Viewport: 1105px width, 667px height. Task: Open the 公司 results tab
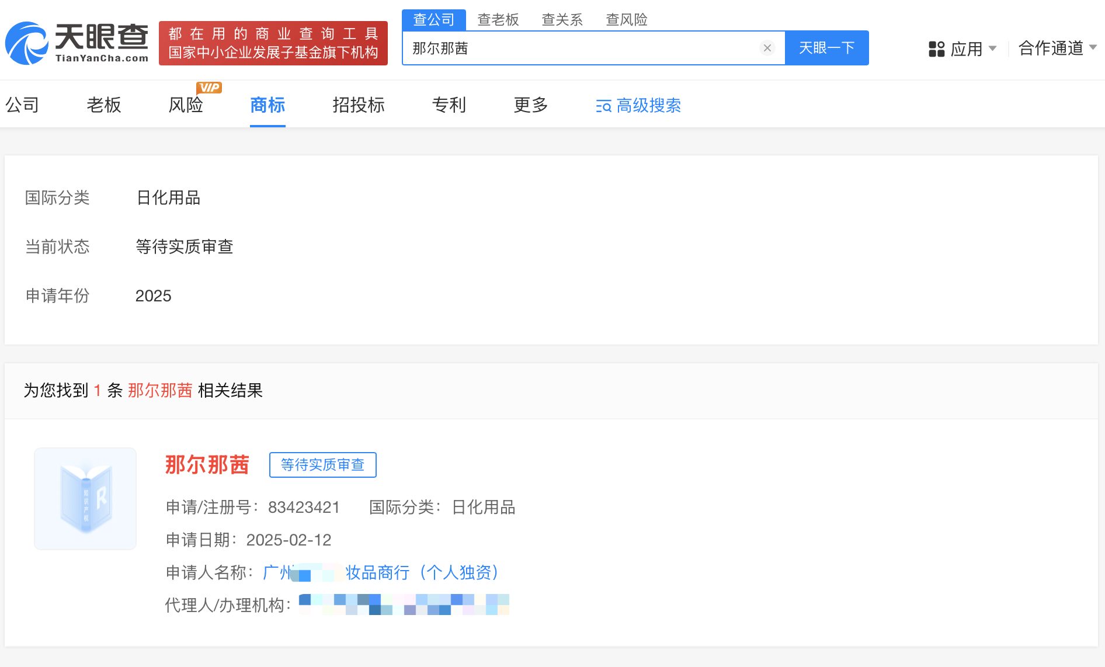click(22, 105)
